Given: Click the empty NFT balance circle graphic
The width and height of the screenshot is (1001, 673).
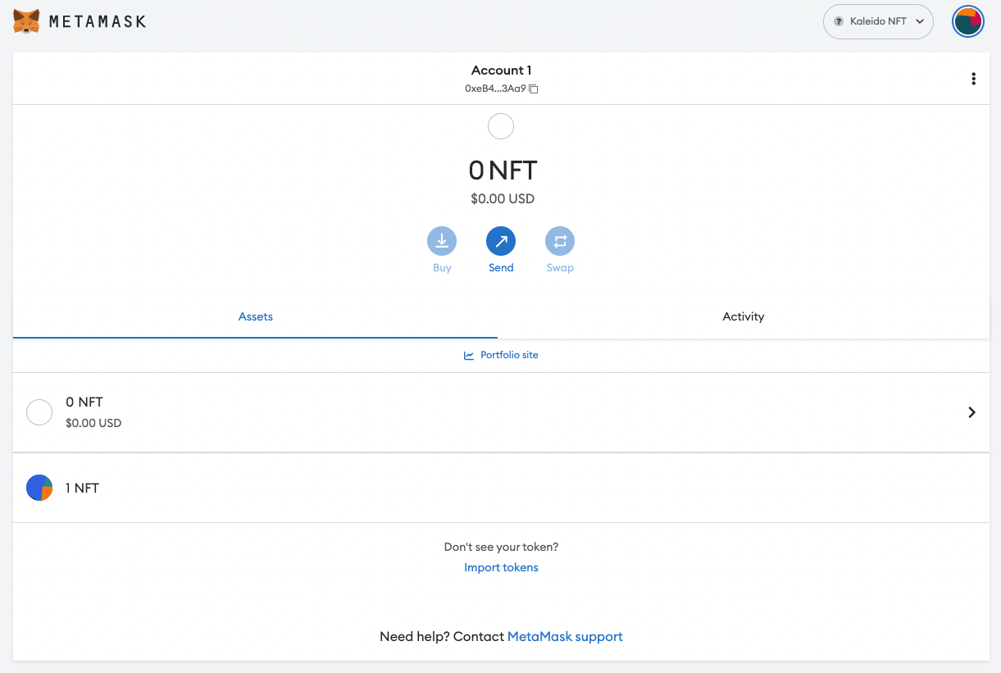Looking at the screenshot, I should coord(501,126).
